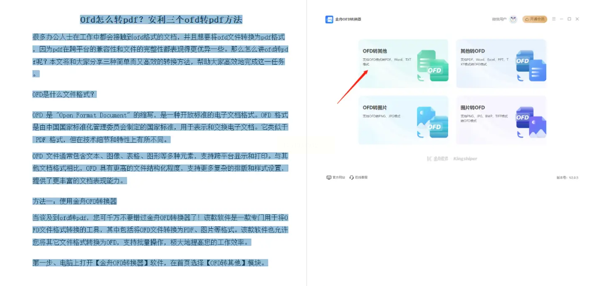
Task: Click the blue OFD document icon in 其他转OFD
Action: [531, 65]
